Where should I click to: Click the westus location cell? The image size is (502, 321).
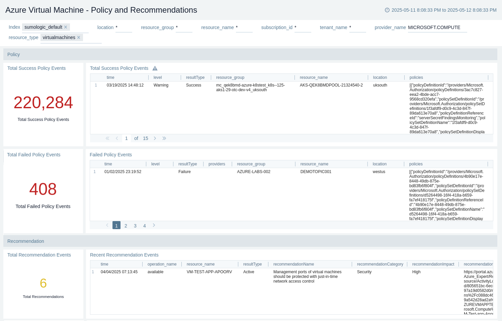tap(379, 172)
